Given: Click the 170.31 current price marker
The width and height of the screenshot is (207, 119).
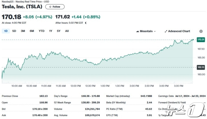Looking at the screenshot, I should (x=201, y=40).
